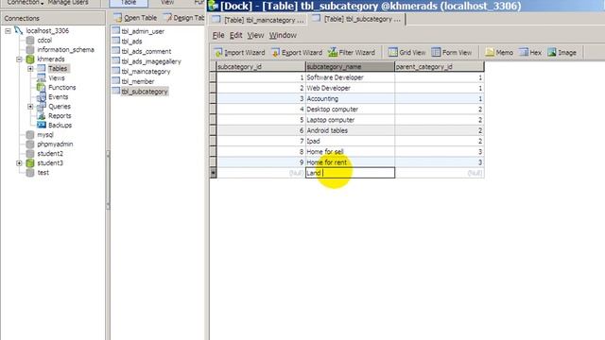Click the Accounting cell
The image size is (605, 340).
[x=350, y=98]
